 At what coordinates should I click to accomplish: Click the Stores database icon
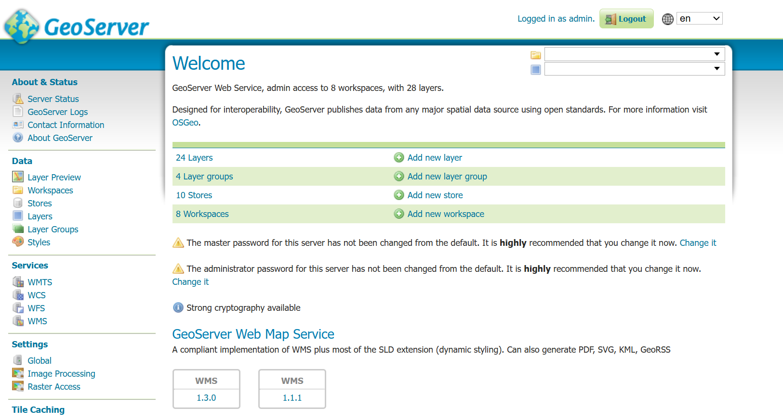tap(18, 203)
